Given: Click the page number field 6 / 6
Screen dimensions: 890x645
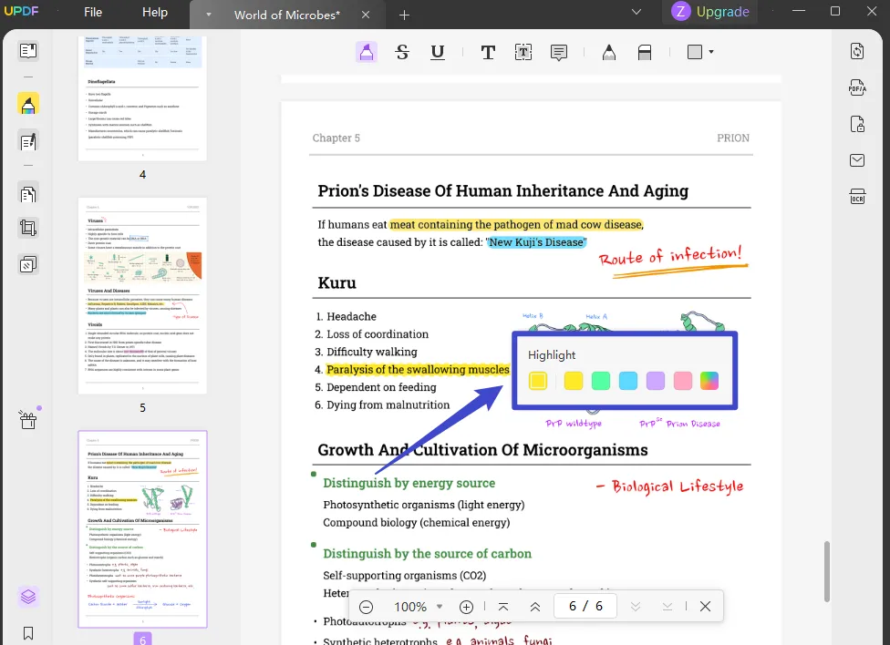Looking at the screenshot, I should tap(585, 607).
